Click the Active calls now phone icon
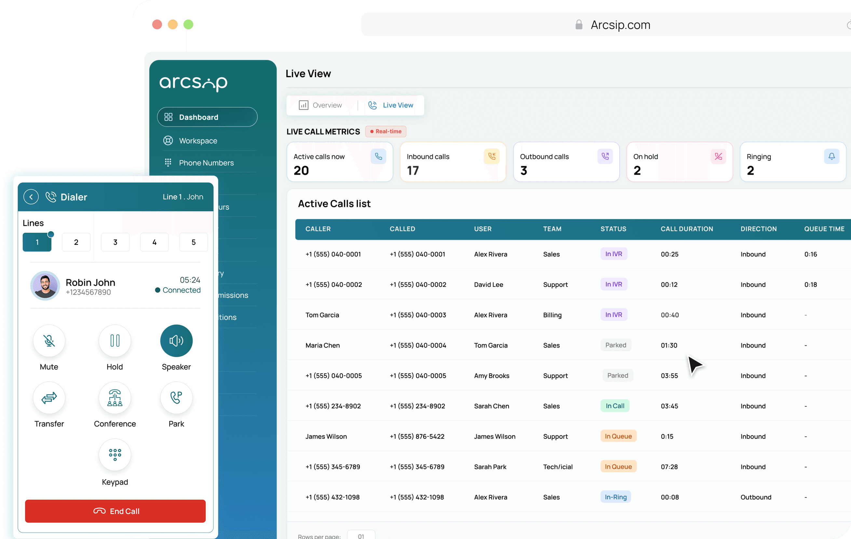Image resolution: width=851 pixels, height=539 pixels. [379, 156]
